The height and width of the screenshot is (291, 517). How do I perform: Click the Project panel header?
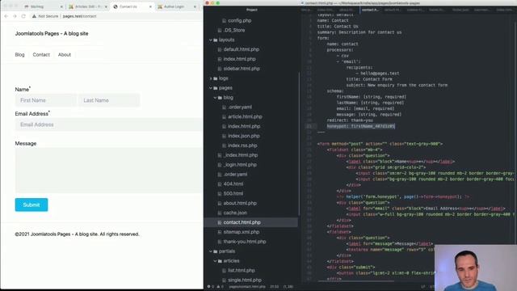click(x=251, y=10)
